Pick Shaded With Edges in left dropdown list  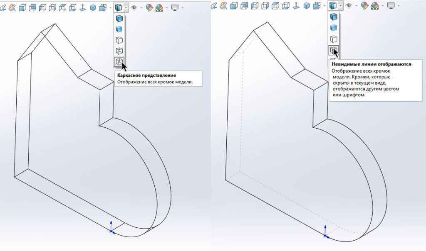[119, 18]
